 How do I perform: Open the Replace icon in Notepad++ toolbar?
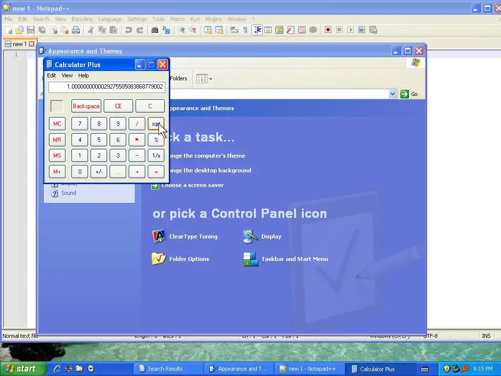[x=166, y=30]
